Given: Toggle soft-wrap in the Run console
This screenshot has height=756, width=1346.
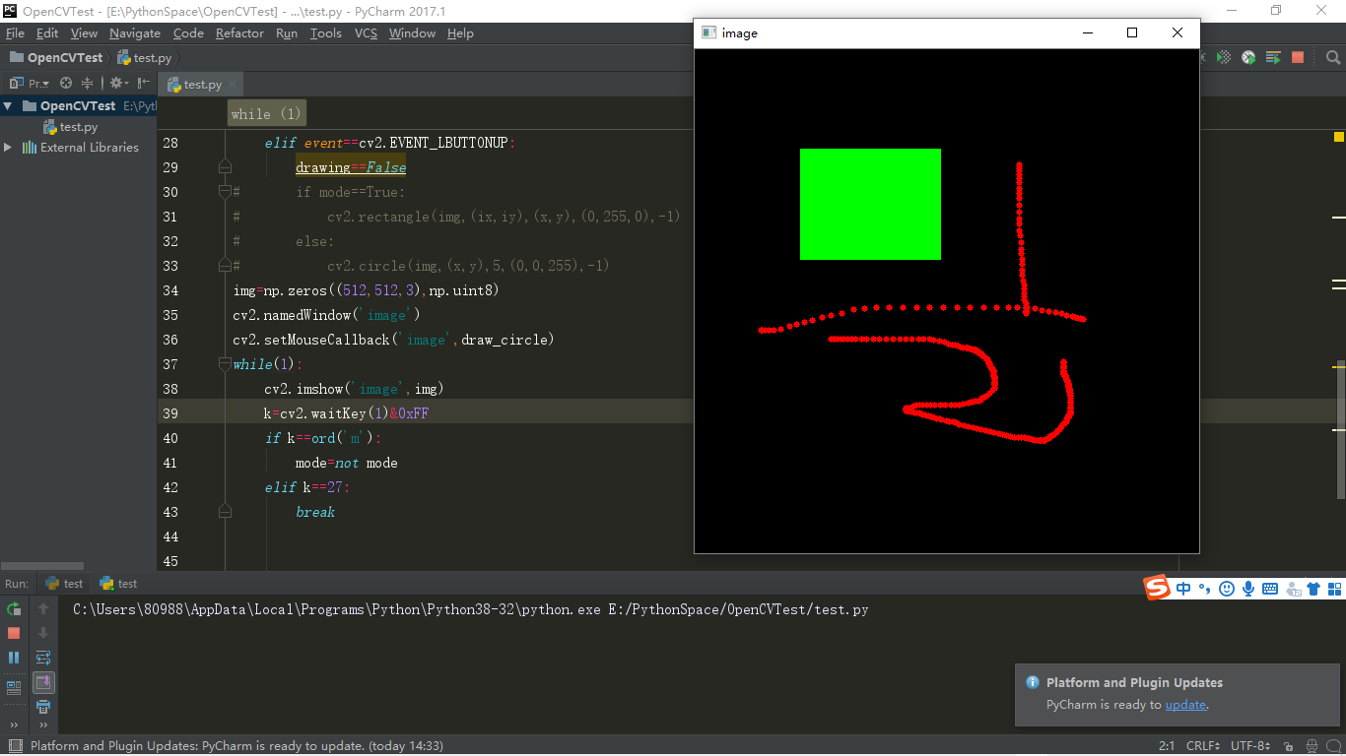Looking at the screenshot, I should 43,657.
